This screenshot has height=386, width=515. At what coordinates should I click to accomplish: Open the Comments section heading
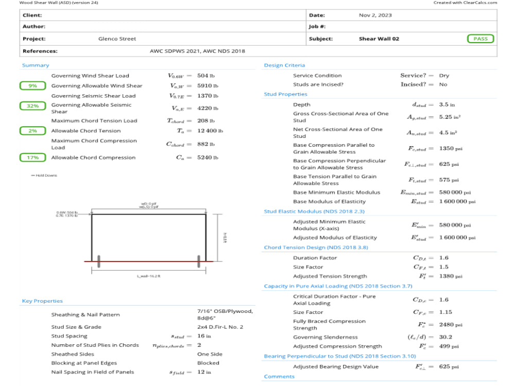point(280,376)
